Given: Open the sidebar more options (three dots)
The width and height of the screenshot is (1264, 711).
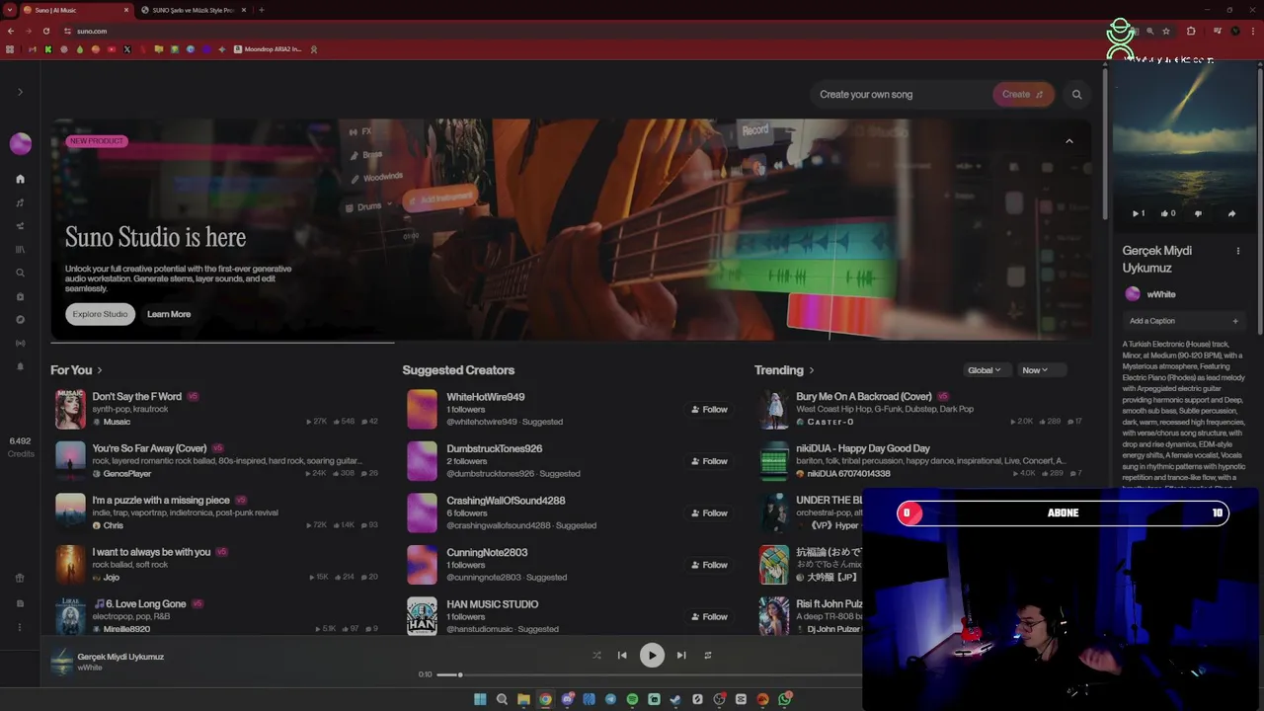Looking at the screenshot, I should [x=20, y=627].
